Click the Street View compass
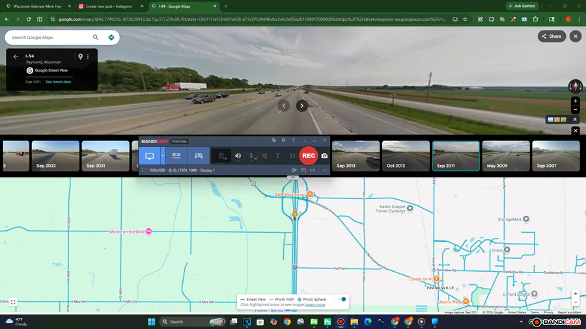The image size is (586, 329). pyautogui.click(x=575, y=86)
